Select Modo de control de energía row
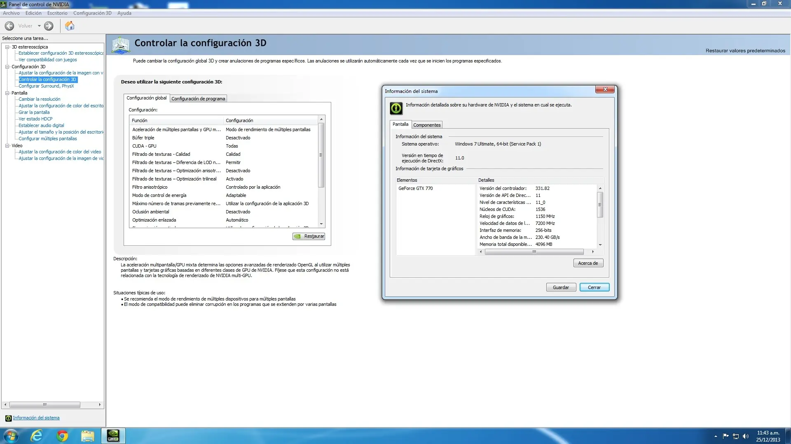The width and height of the screenshot is (791, 444). (224, 196)
